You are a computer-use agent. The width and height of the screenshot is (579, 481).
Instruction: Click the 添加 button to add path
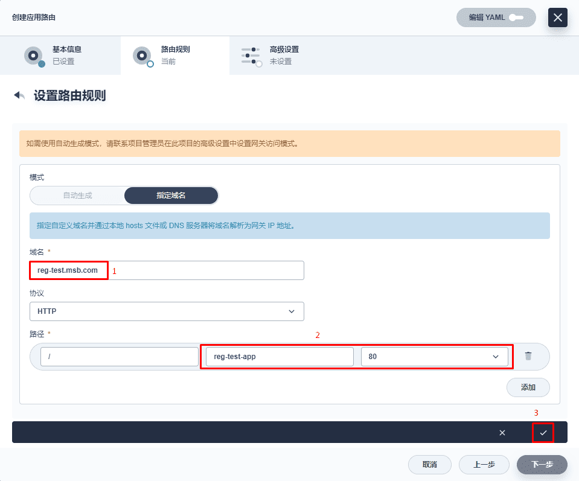click(x=528, y=387)
